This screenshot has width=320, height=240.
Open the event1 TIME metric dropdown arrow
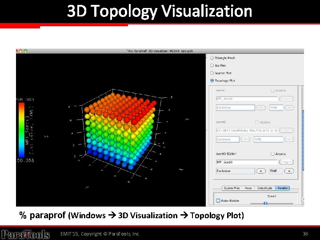(x=289, y=108)
